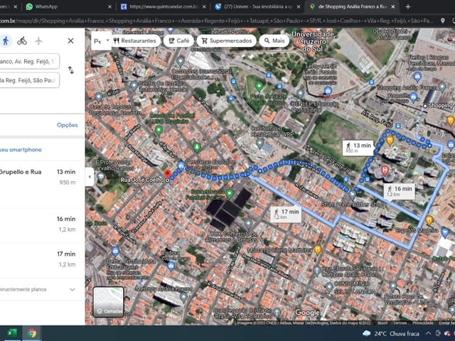Click the destination field Vila Reg. Feijó
Image resolution: width=455 pixels, height=341 pixels.
(x=28, y=80)
